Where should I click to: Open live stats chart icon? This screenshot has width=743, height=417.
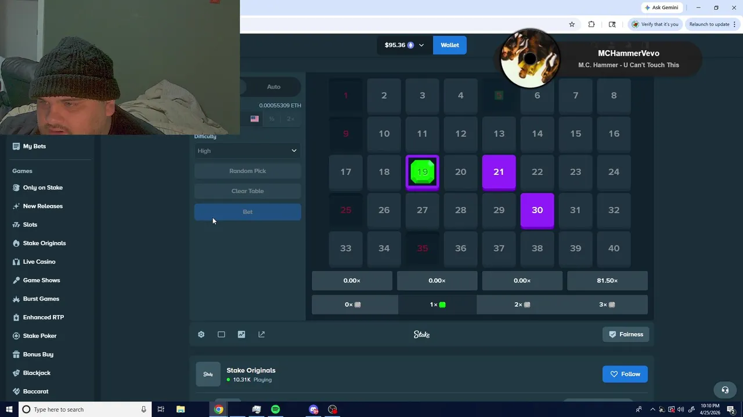point(241,334)
